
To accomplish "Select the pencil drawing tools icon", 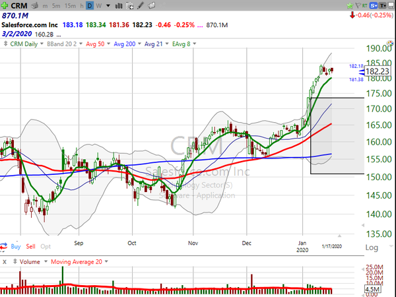I will tap(141, 5).
